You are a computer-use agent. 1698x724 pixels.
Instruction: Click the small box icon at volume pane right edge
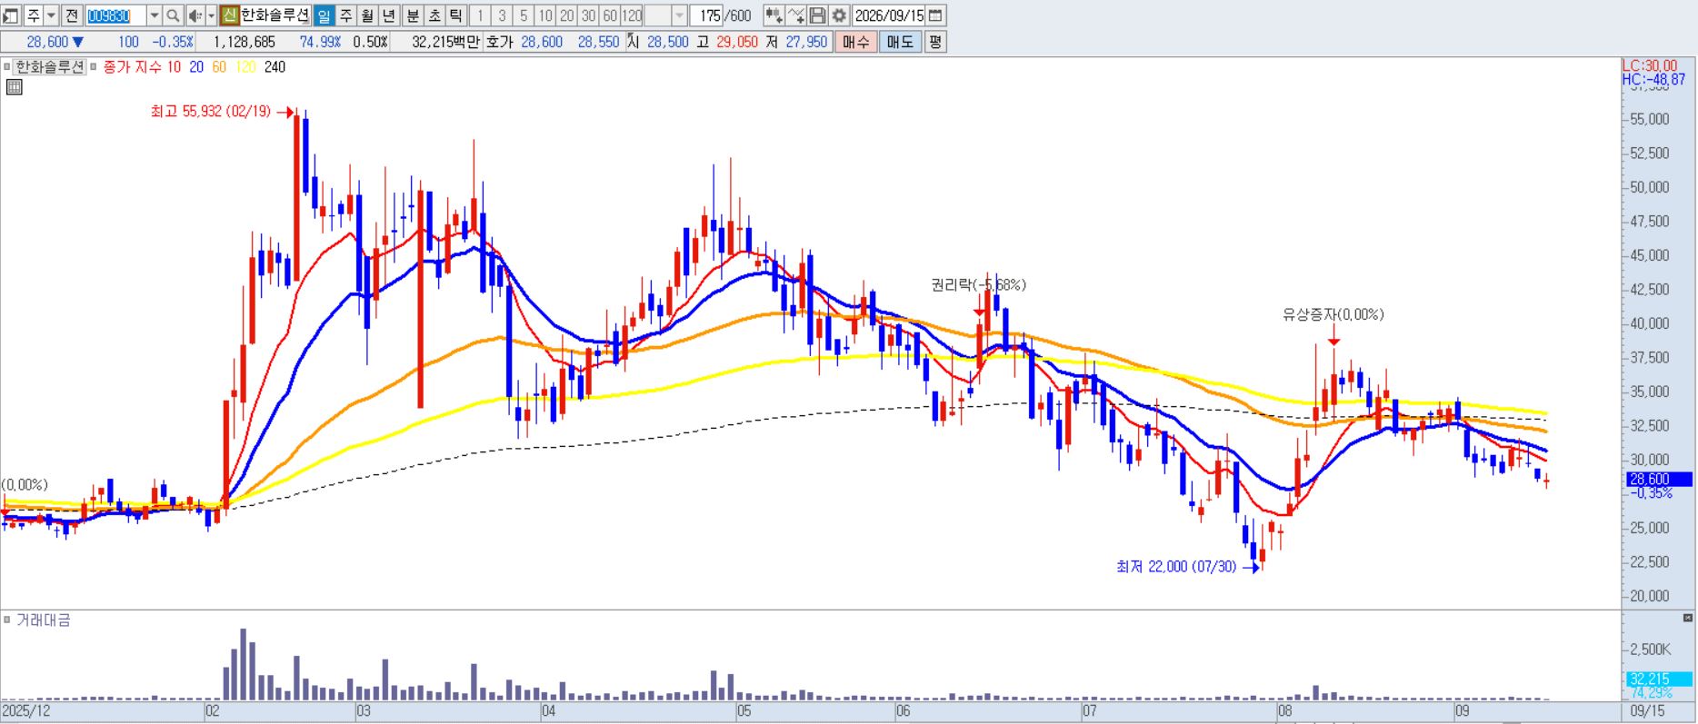(1688, 619)
